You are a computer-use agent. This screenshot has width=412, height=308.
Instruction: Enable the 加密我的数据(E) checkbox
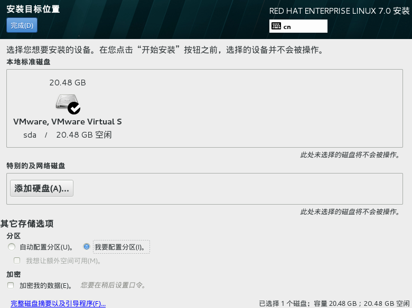pyautogui.click(x=11, y=285)
